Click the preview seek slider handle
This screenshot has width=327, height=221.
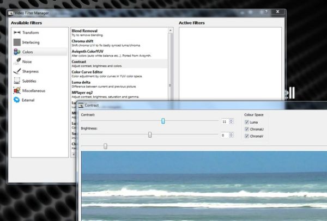pos(105,146)
